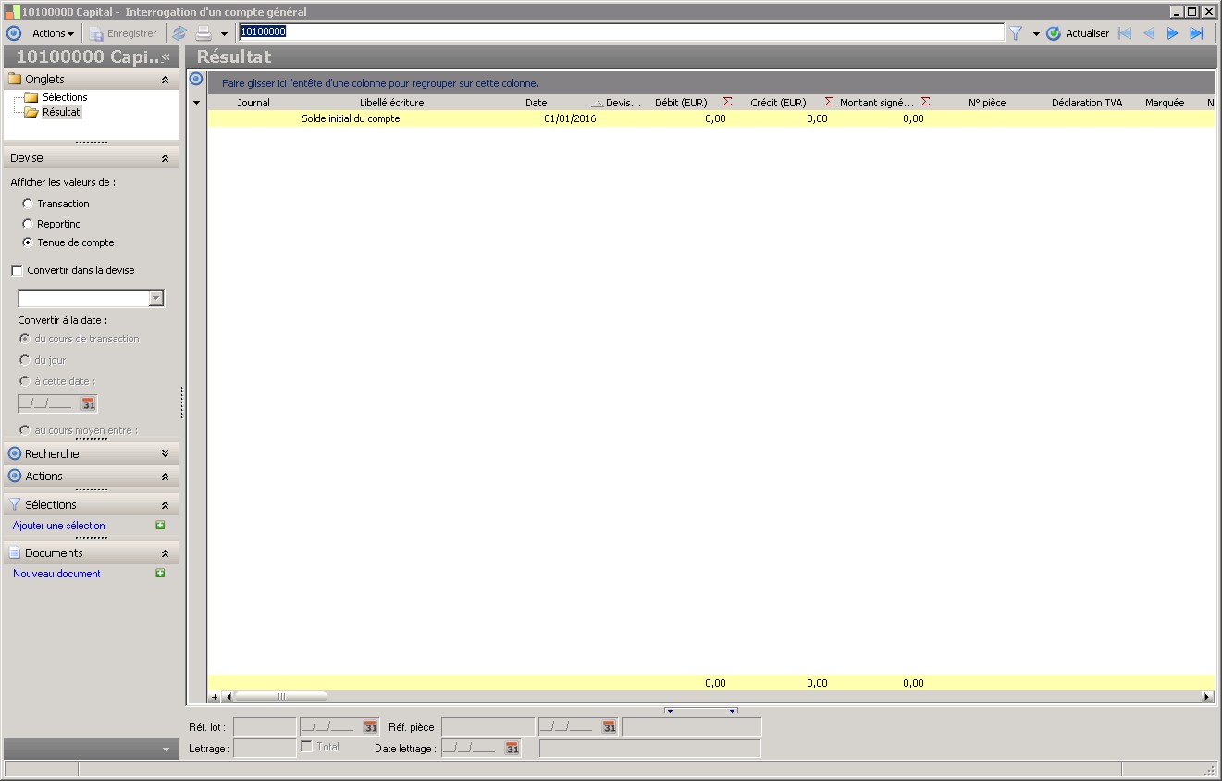Expand the Recherche panel
Viewport: 1222px width, 781px height.
tap(165, 453)
